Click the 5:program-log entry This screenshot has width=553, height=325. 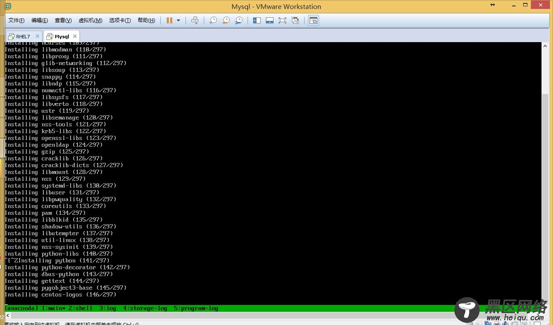196,308
